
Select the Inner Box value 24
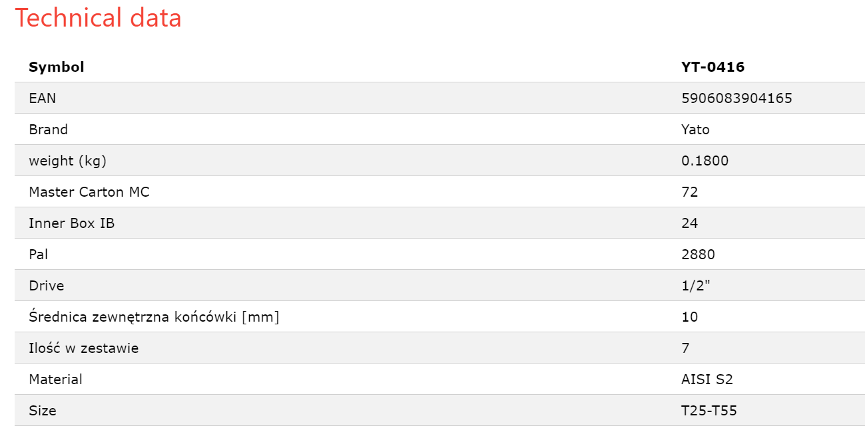pos(690,223)
